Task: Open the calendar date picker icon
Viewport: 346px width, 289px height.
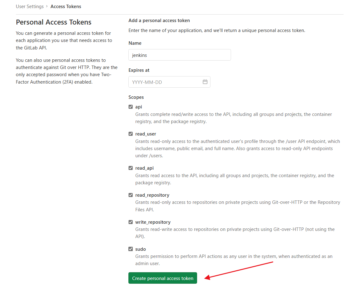Action: point(205,82)
